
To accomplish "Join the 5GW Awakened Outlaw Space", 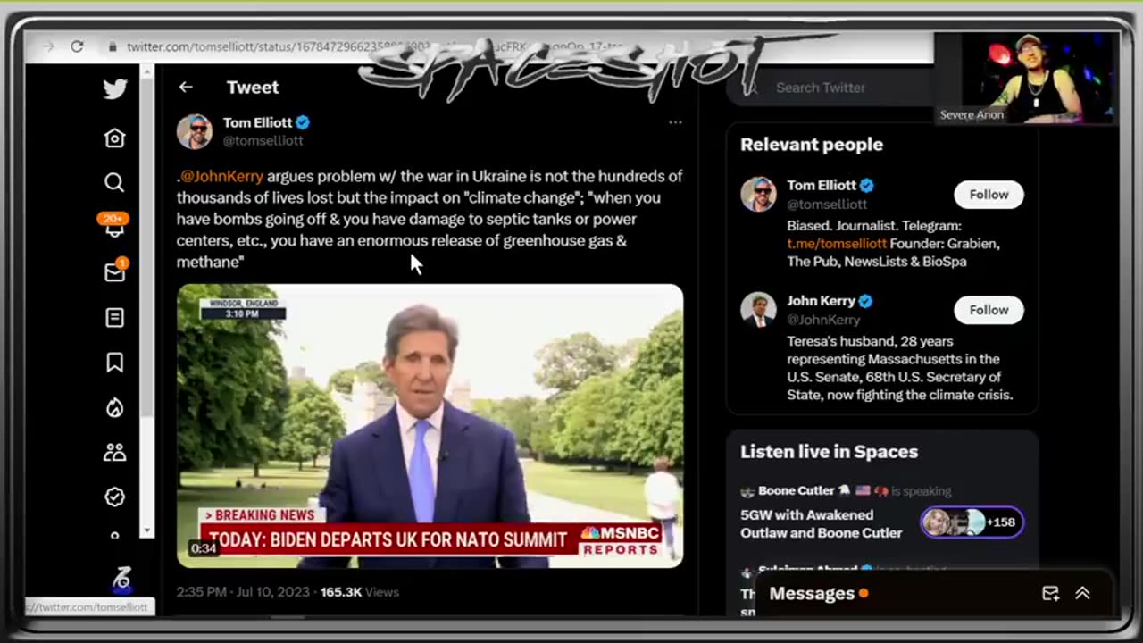I will coord(821,523).
